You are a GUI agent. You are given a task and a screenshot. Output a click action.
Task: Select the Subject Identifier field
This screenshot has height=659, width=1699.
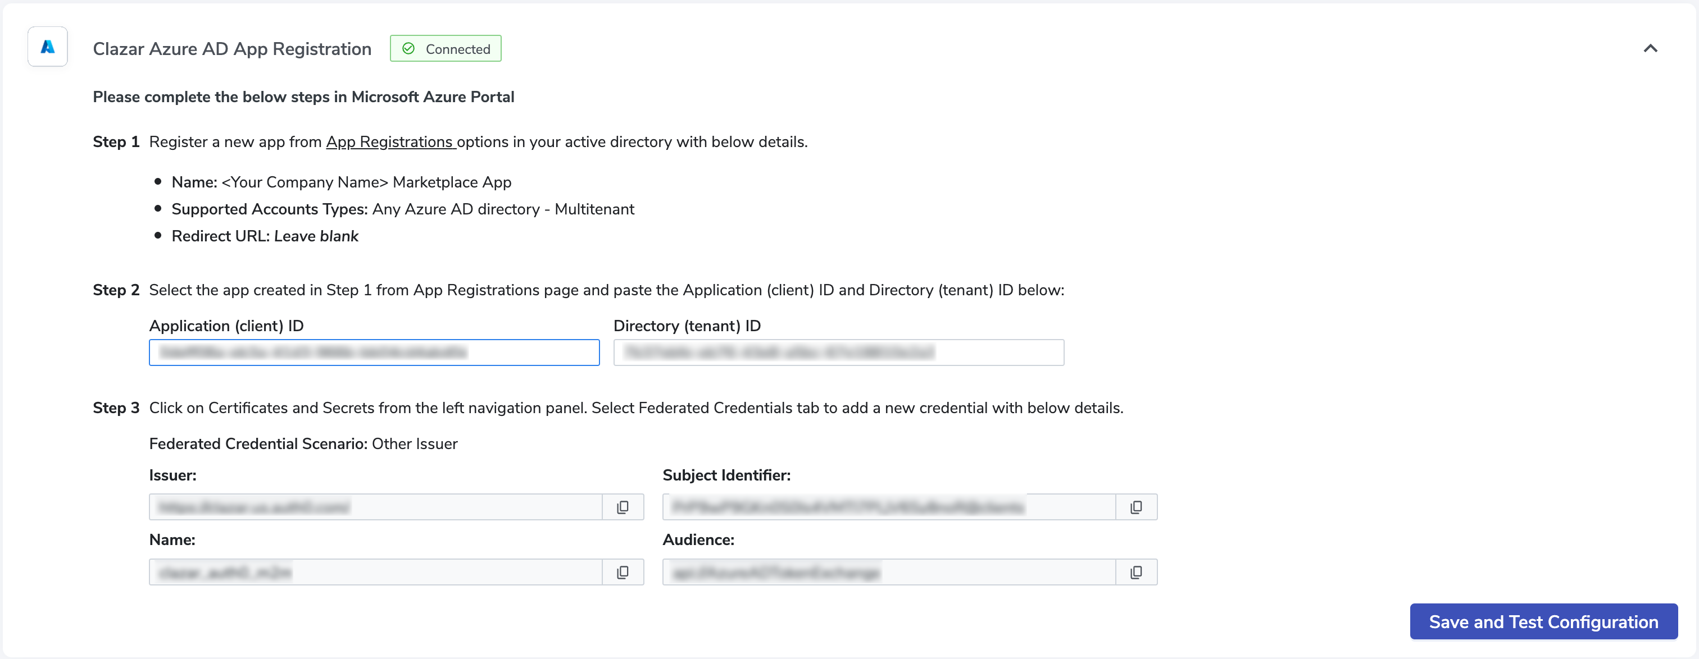click(x=888, y=507)
